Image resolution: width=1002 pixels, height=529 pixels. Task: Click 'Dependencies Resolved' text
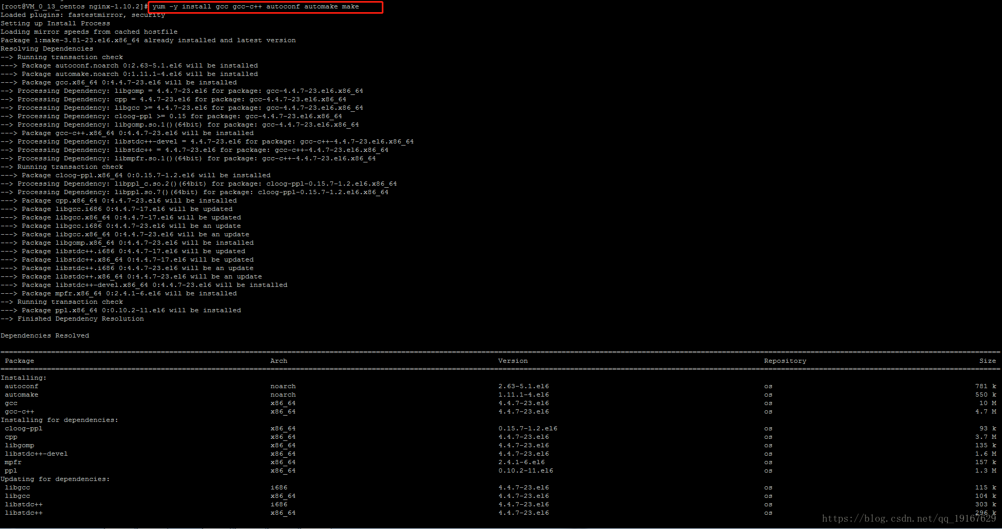[x=45, y=336]
